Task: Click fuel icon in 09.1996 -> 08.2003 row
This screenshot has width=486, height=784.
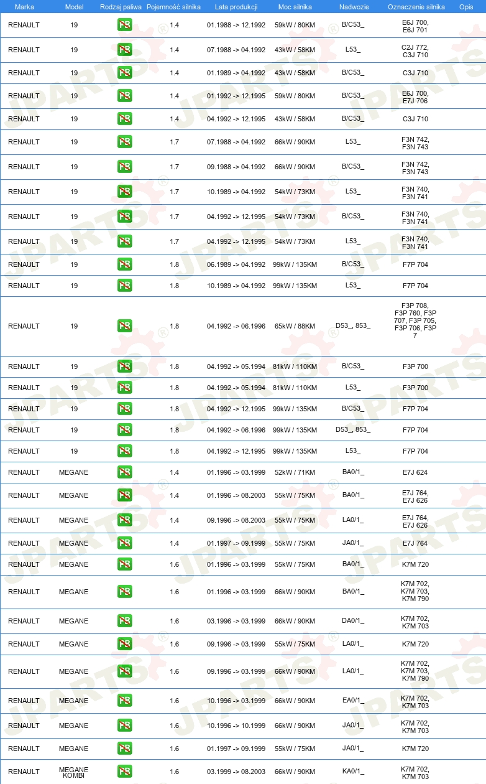Action: (x=124, y=520)
